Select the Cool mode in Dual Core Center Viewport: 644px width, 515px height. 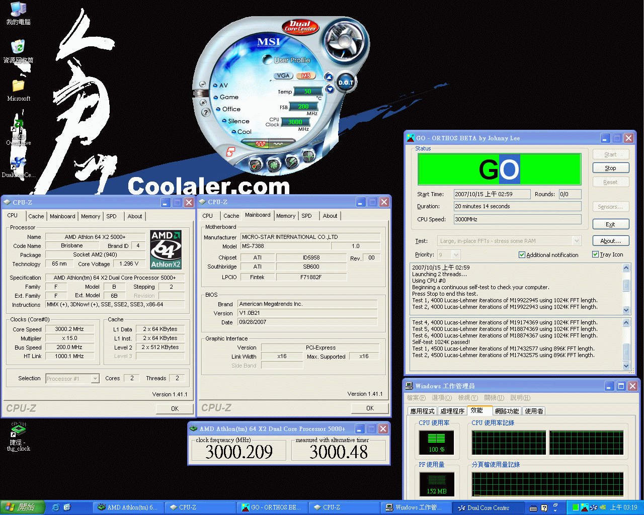(x=242, y=132)
